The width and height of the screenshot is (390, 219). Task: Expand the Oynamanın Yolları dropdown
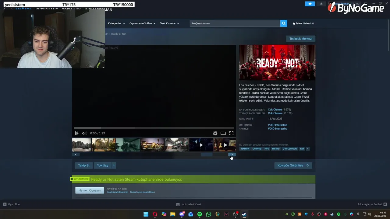click(142, 23)
